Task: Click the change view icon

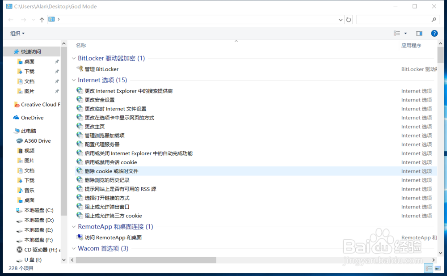Action: (397, 34)
